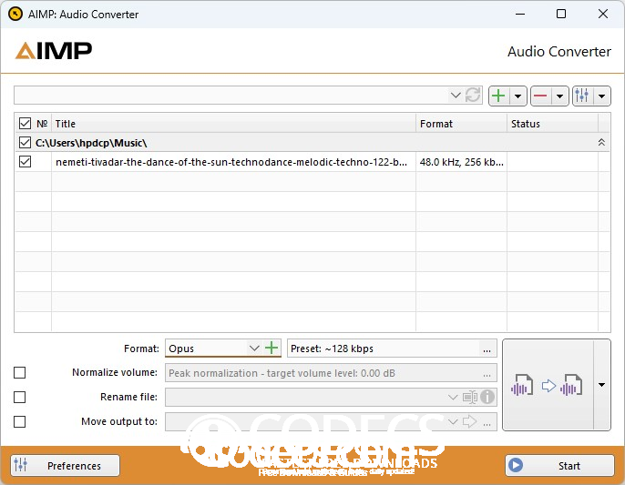Viewport: 625px width, 485px height.
Task: Minimize the Audio Converter window
Action: 519,14
